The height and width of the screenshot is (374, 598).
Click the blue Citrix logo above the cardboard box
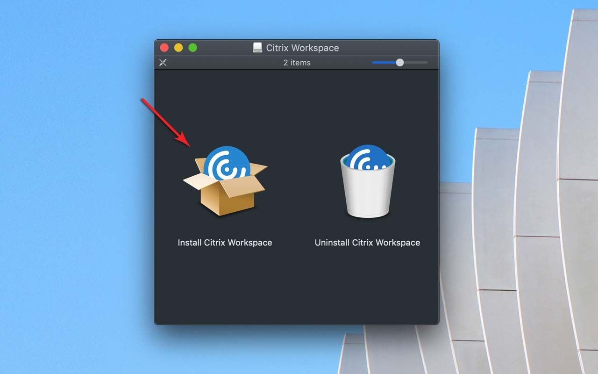pyautogui.click(x=227, y=162)
